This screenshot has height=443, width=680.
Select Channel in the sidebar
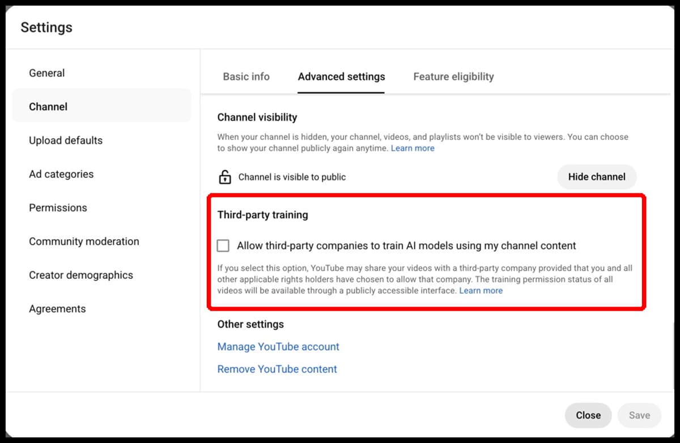(102, 106)
